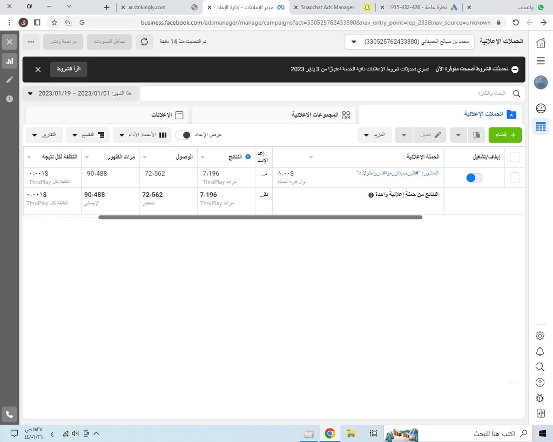
Task: Toggle the عرض الإعداد setup view switch
Action: (183, 135)
